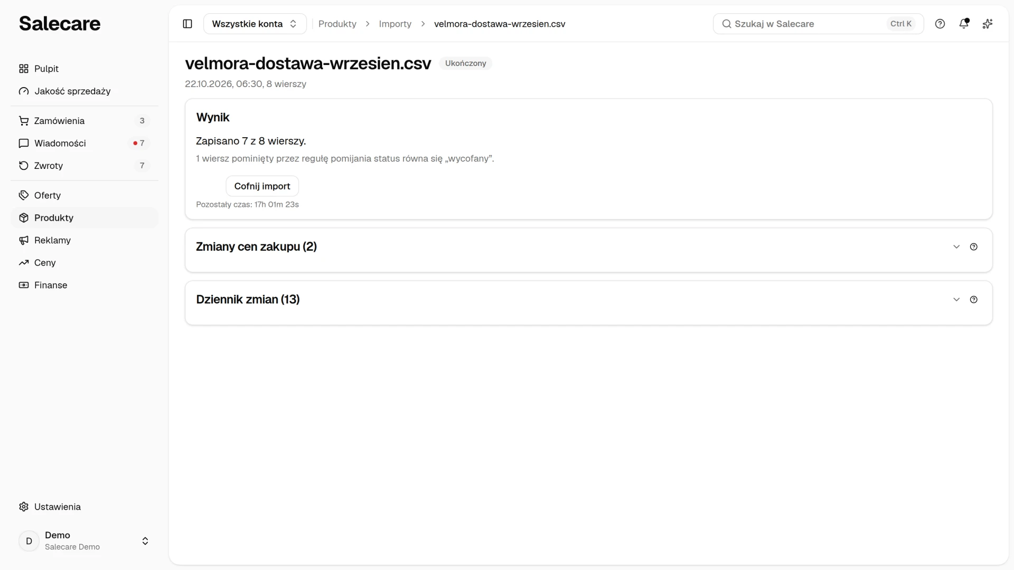
Task: Toggle the sidebar panel icon
Action: [x=187, y=24]
